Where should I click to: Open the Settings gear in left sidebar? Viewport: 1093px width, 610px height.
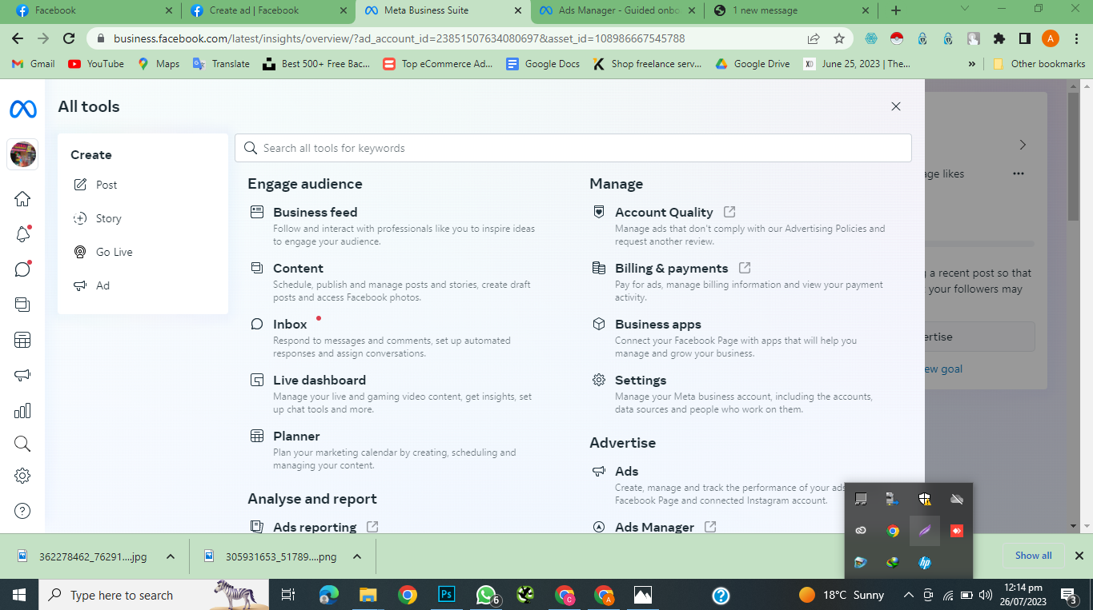22,476
